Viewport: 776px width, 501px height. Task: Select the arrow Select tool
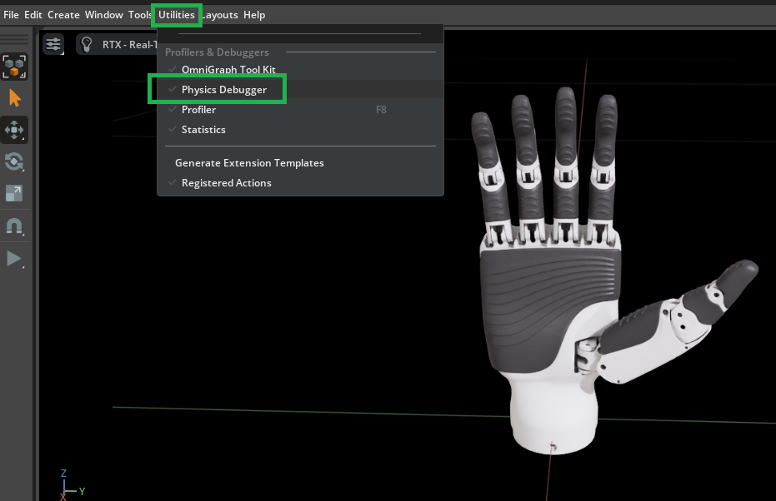tap(14, 97)
